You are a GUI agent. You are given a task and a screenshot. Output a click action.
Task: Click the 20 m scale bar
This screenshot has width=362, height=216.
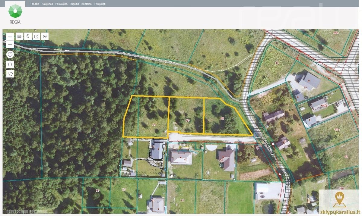pos(38,211)
